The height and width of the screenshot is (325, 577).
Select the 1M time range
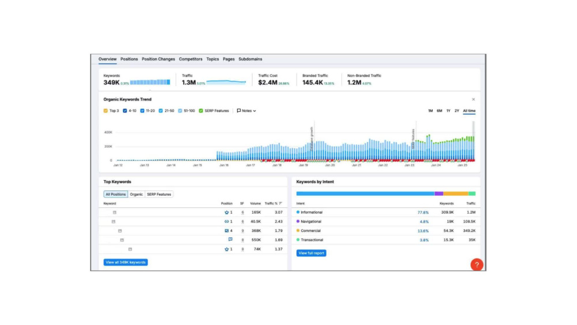[430, 110]
